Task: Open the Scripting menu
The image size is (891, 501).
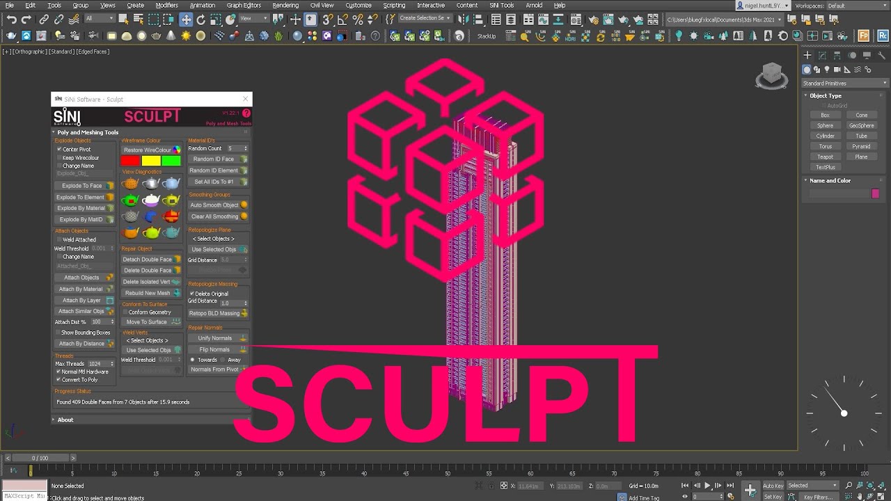Action: click(x=394, y=5)
